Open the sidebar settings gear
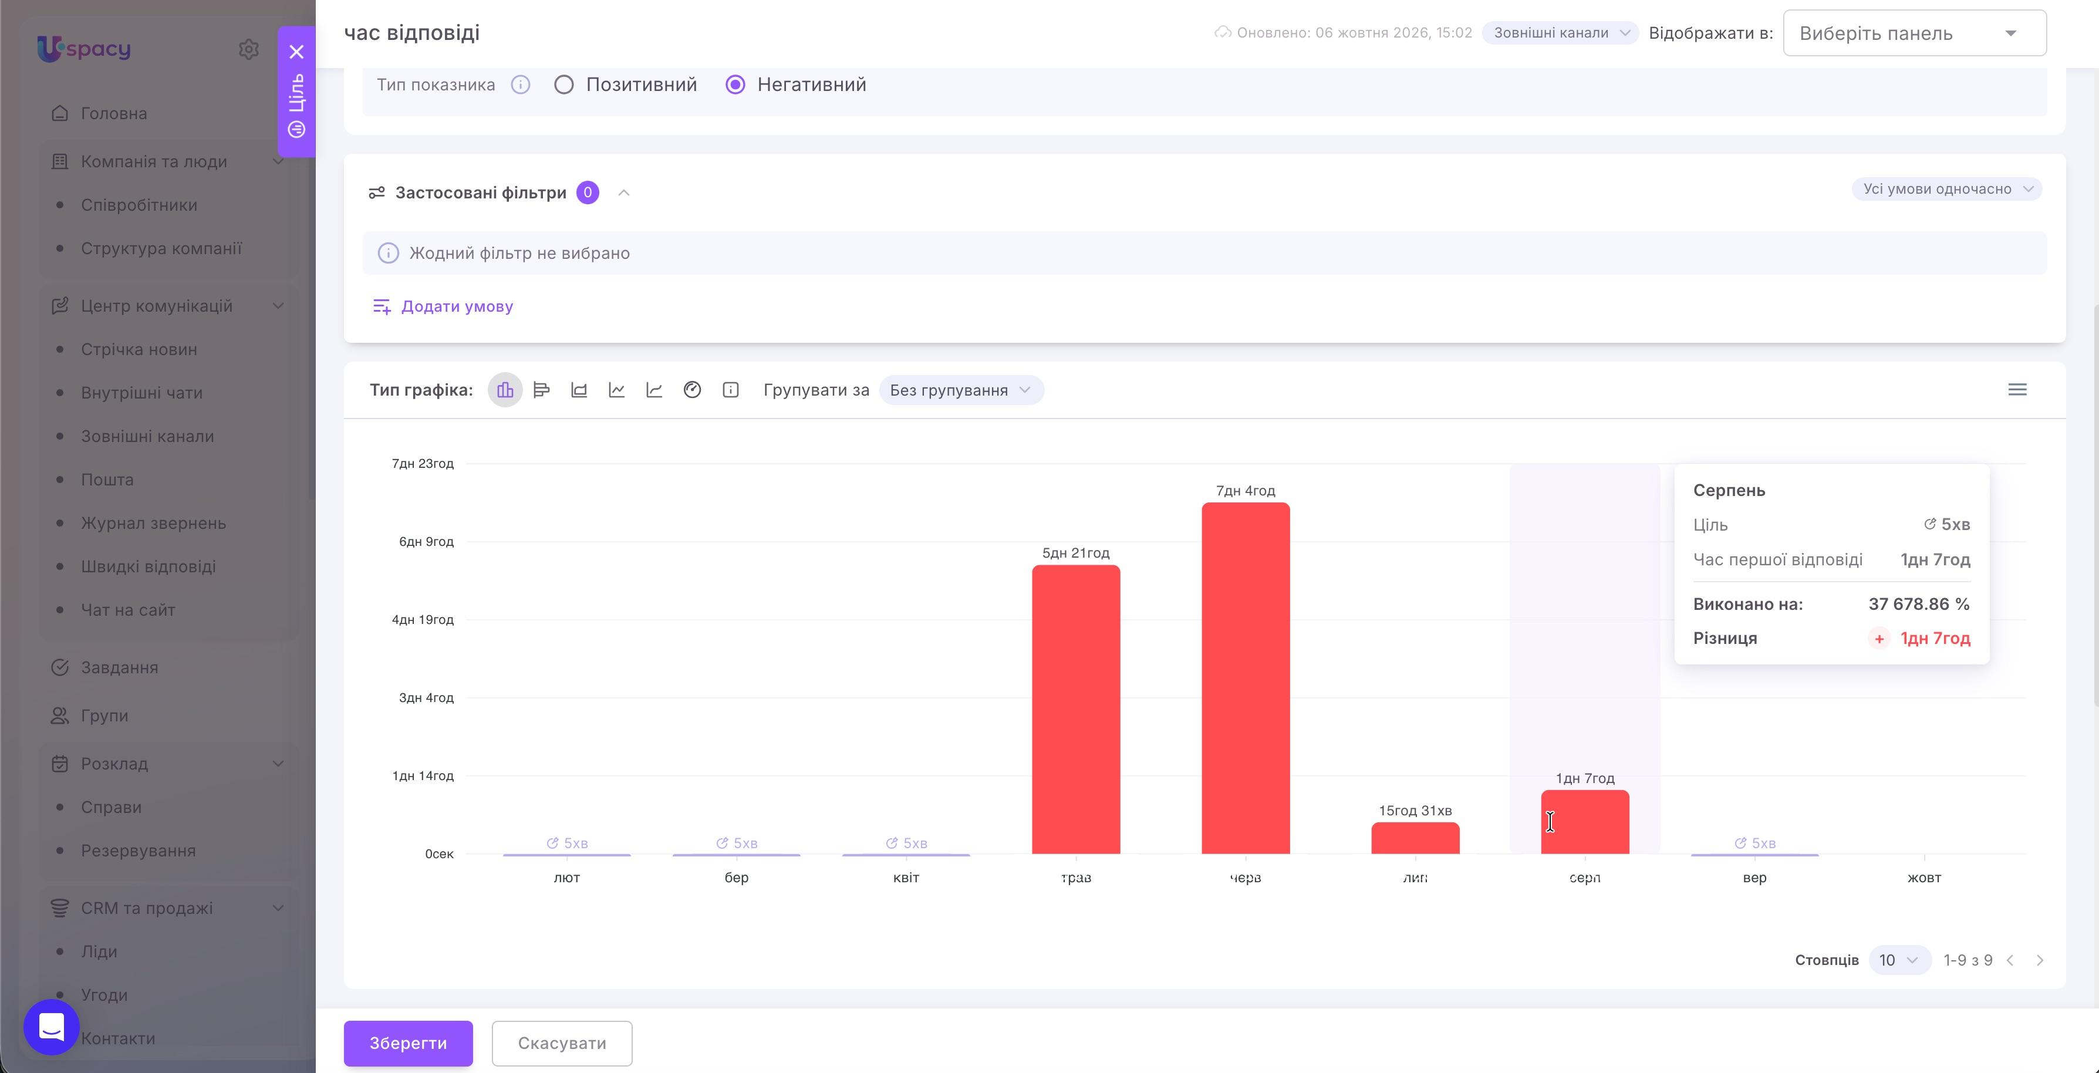 [248, 49]
